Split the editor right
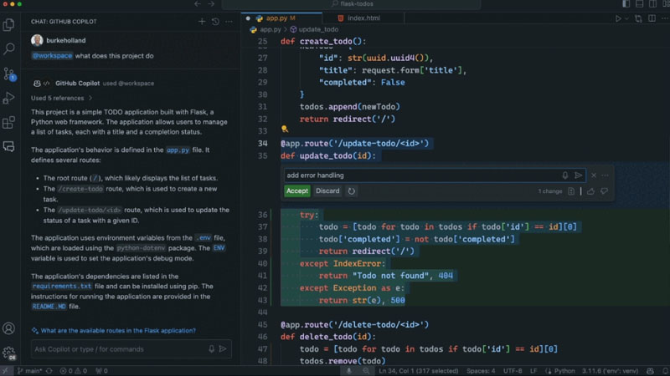Screen dimensions: 670x376 coord(652,18)
